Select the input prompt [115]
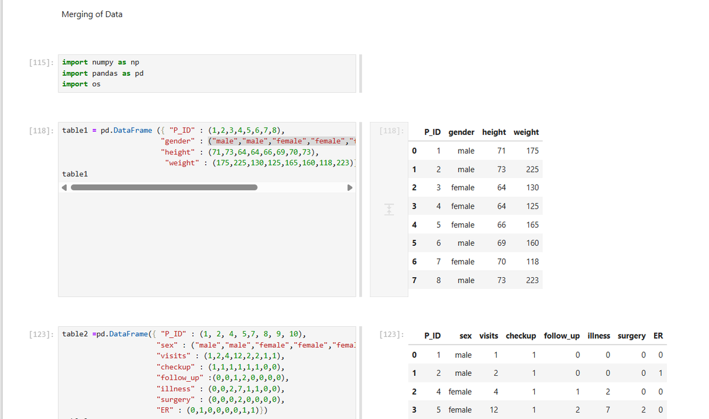The height and width of the screenshot is (419, 709). tap(42, 62)
